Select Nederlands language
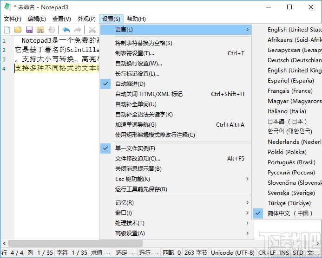 pos(288,142)
